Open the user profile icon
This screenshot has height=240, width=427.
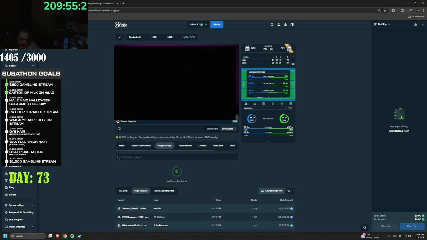pyautogui.click(x=279, y=25)
